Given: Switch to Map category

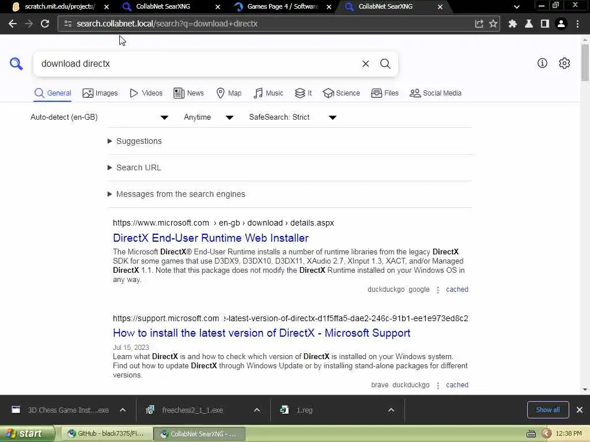Looking at the screenshot, I should (x=229, y=93).
